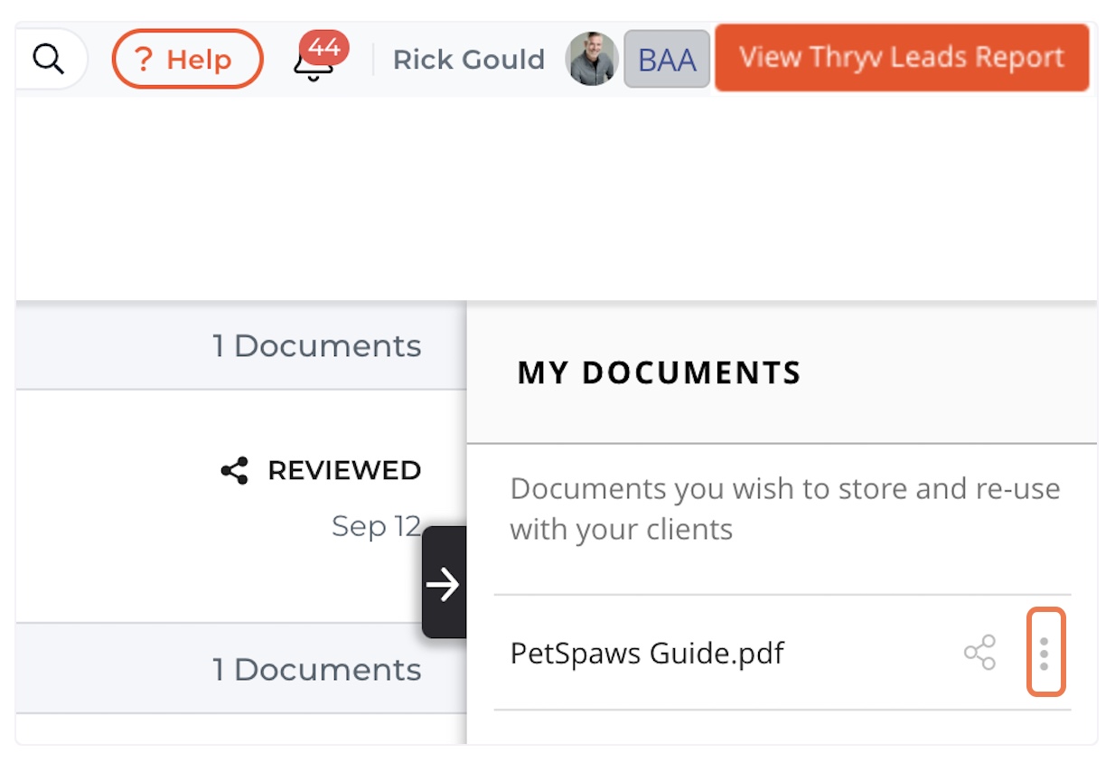Select the upper 1 Documents row
The image size is (1115, 763).
241,345
